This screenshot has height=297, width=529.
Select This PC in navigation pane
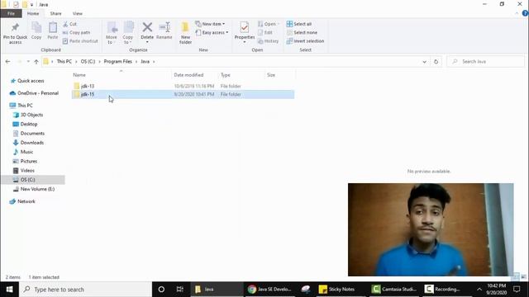click(25, 106)
